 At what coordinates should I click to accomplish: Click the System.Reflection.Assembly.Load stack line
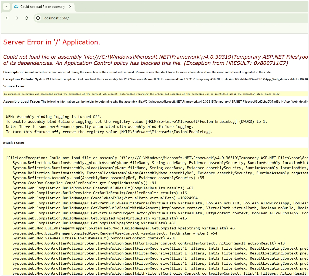click(x=108, y=178)
